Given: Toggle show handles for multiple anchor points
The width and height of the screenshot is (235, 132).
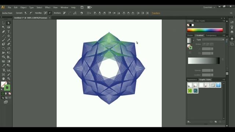Looking at the screenshot, I should 45,13.
